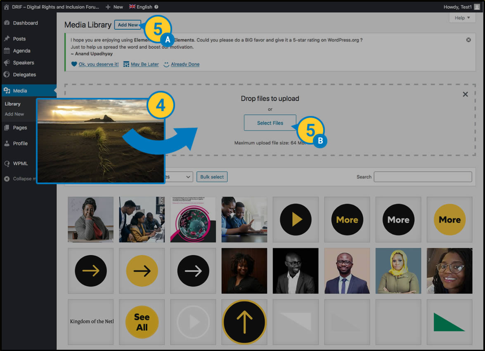Close the file upload drop zone

(465, 94)
